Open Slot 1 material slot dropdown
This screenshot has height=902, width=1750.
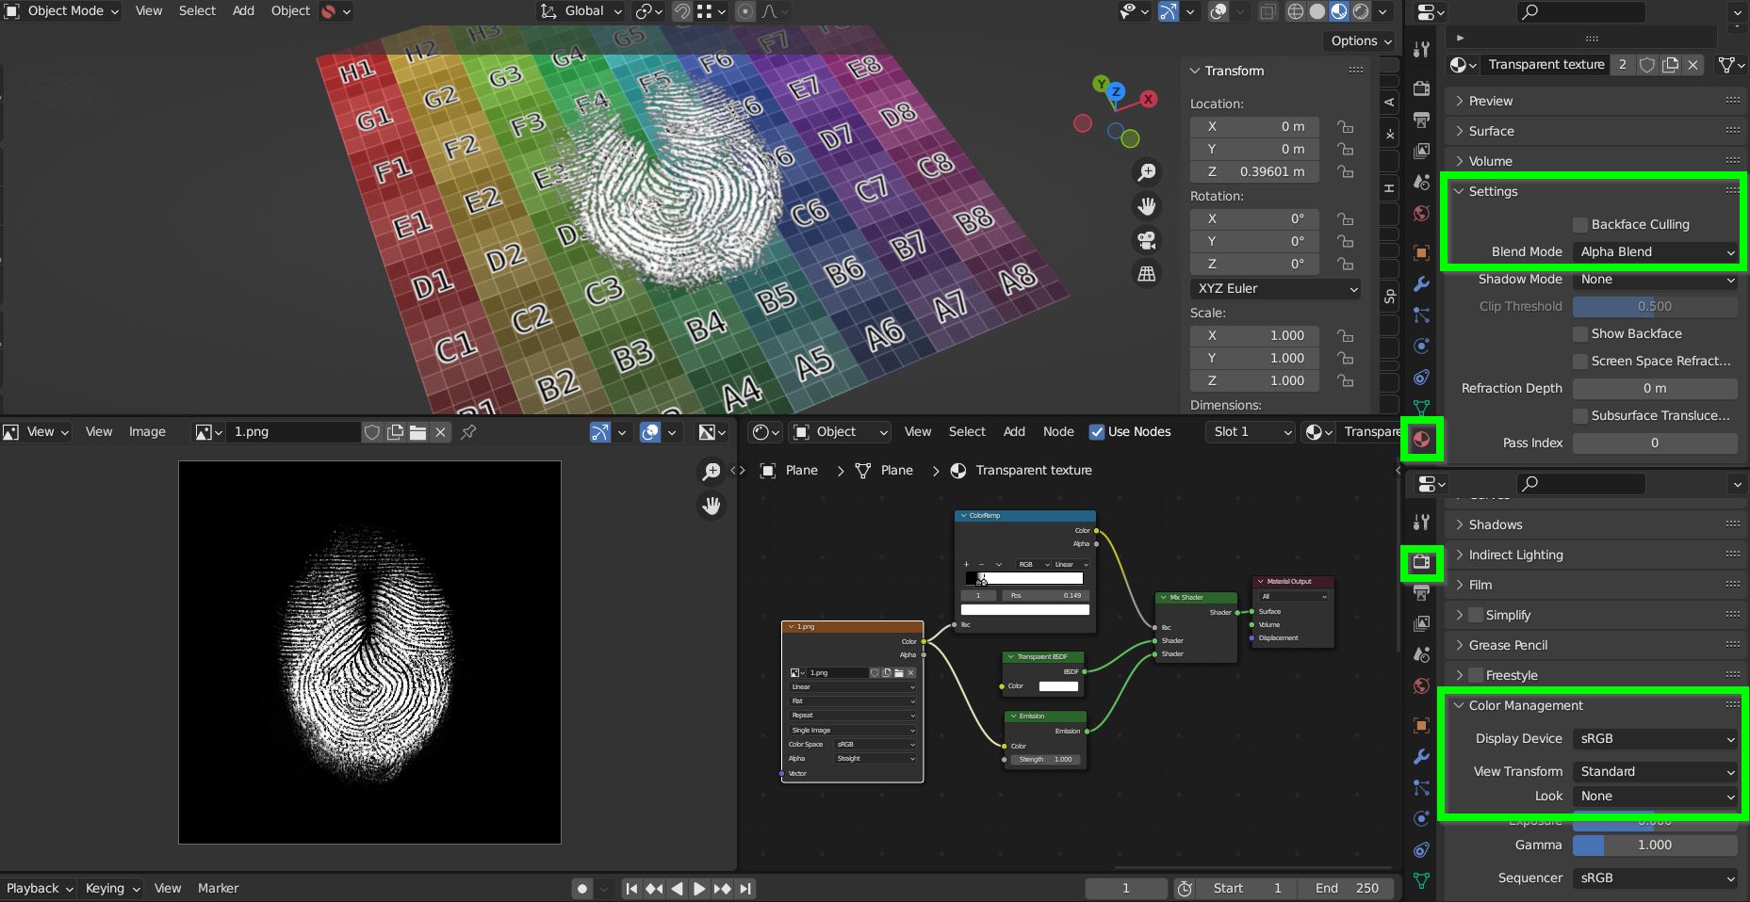pyautogui.click(x=1251, y=432)
